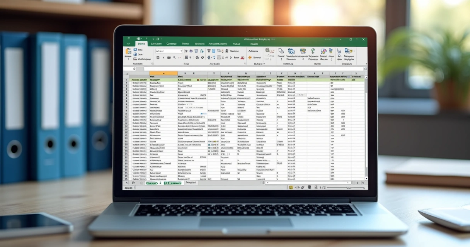Select the first green worksheet tab
Image resolution: width=470 pixels, height=247 pixels.
[152, 183]
